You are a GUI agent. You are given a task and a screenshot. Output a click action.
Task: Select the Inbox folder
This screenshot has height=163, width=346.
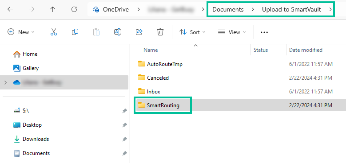[153, 91]
